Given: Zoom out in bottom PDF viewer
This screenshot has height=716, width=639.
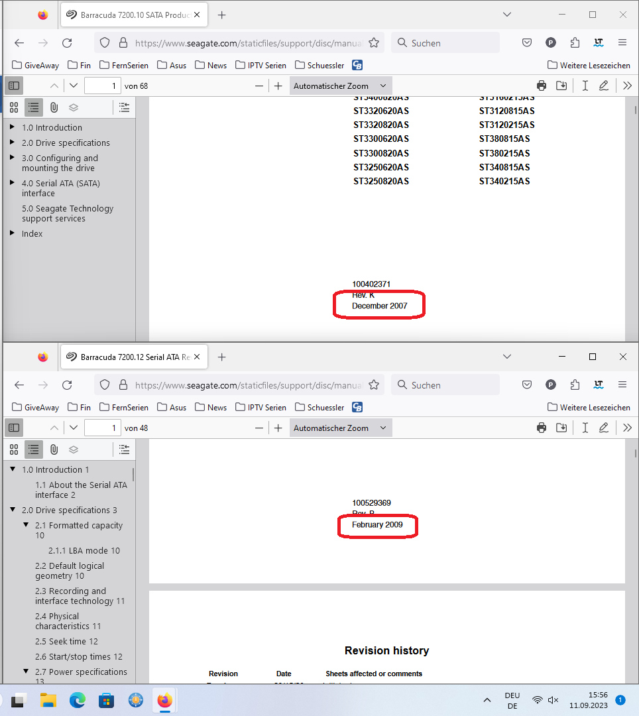Looking at the screenshot, I should tap(259, 428).
